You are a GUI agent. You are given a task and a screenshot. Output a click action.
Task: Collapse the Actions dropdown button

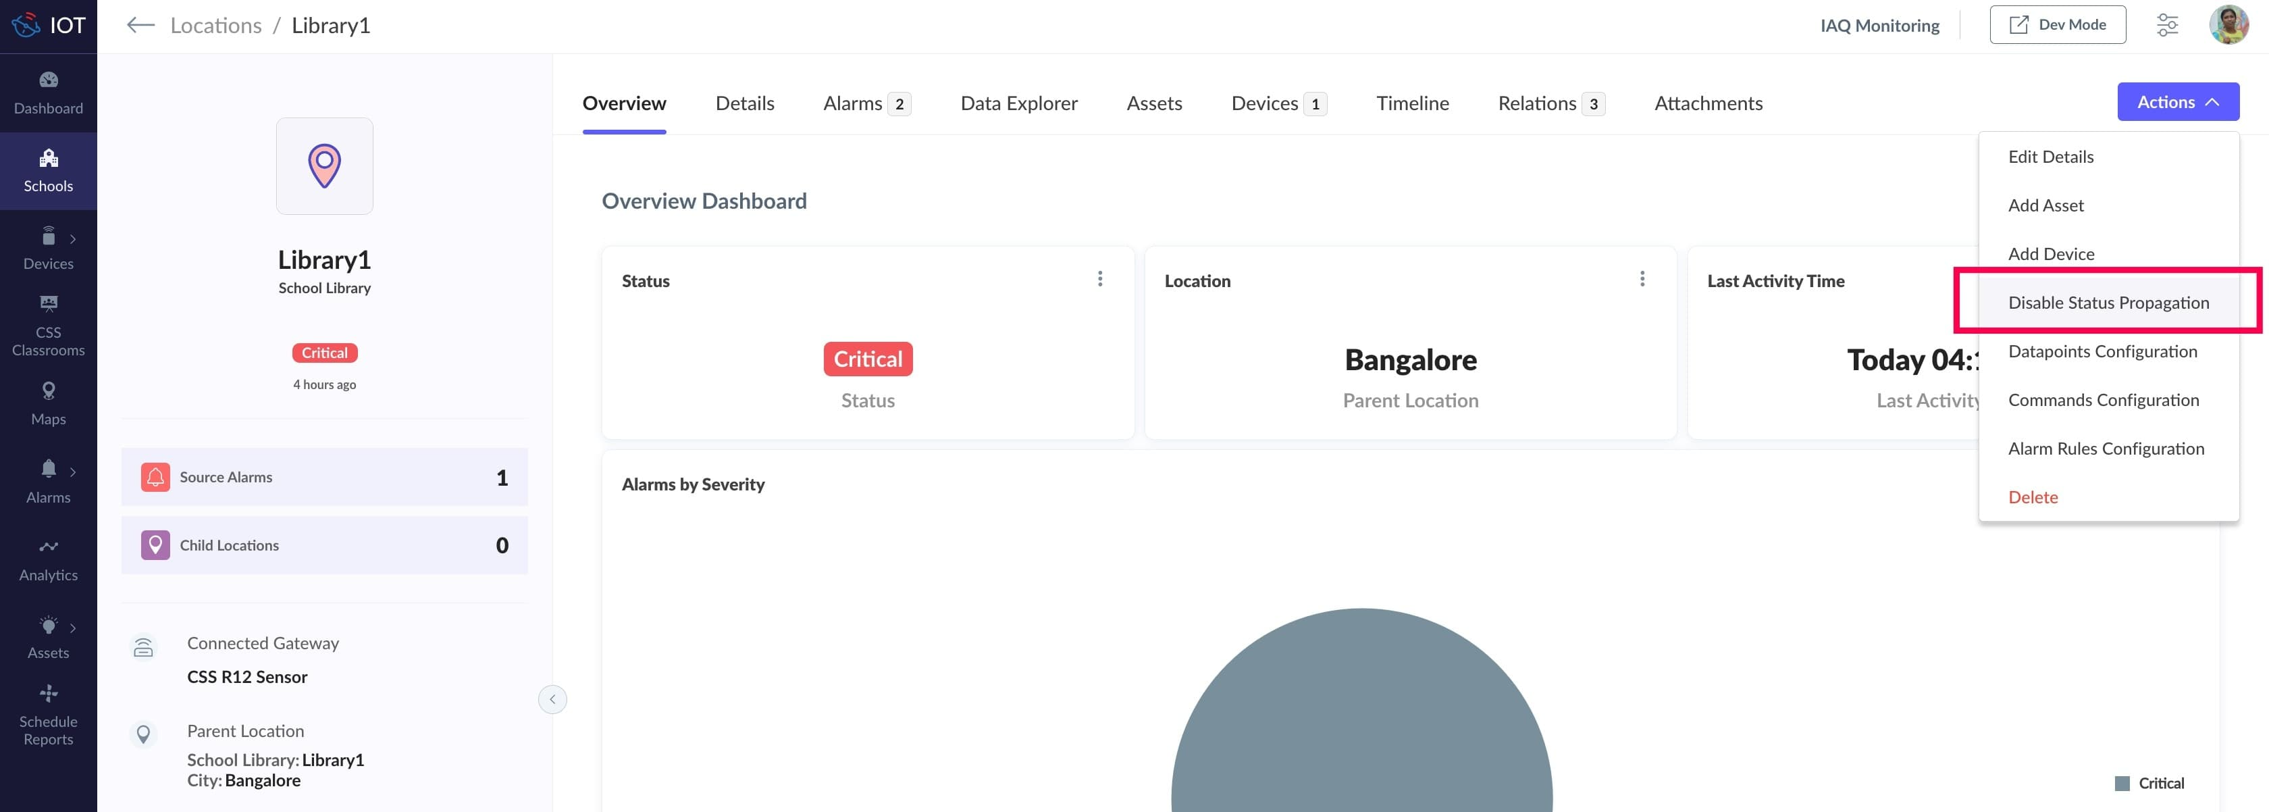[2177, 102]
